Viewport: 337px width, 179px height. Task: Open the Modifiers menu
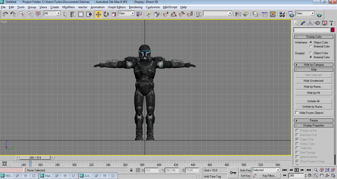tap(68, 7)
